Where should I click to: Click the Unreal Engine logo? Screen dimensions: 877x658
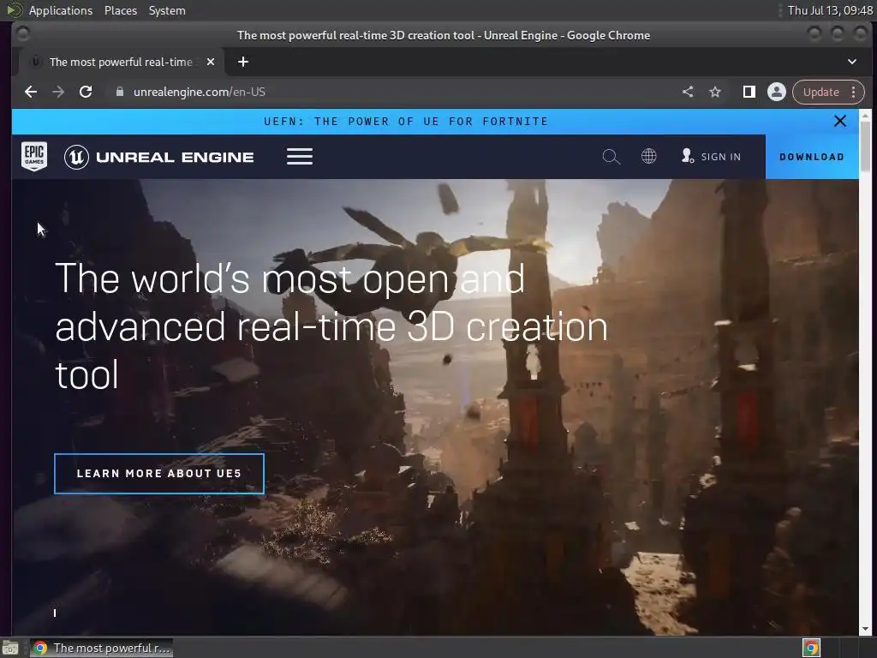coord(158,158)
